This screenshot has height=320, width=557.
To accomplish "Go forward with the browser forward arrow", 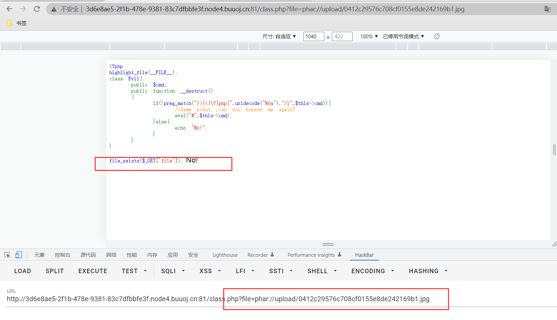I will pyautogui.click(x=23, y=9).
